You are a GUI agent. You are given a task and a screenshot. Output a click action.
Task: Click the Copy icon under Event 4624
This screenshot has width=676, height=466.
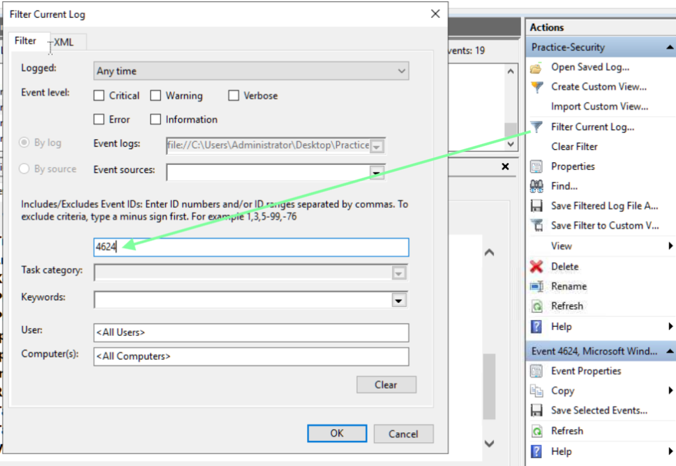tap(537, 391)
